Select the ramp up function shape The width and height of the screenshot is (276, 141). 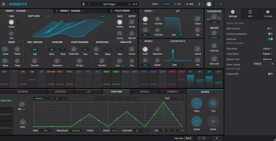[120, 98]
